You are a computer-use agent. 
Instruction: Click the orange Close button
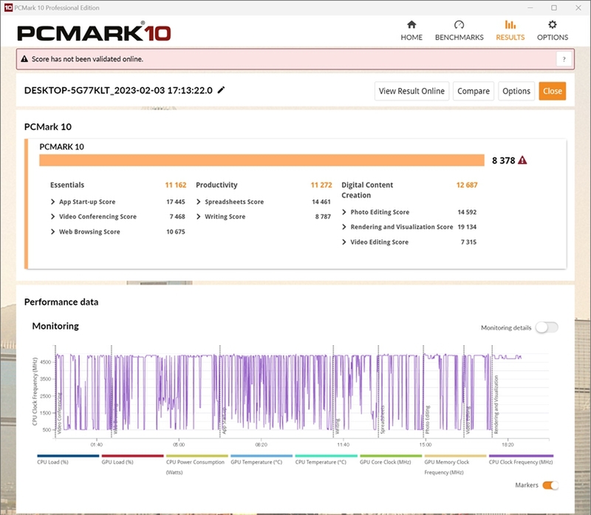point(552,91)
